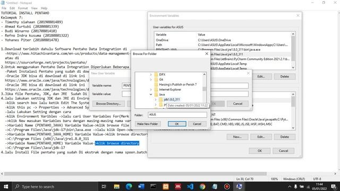This screenshot has height=191, width=340.
Task: Open the XAMPP taskbar icon
Action: 166,186
